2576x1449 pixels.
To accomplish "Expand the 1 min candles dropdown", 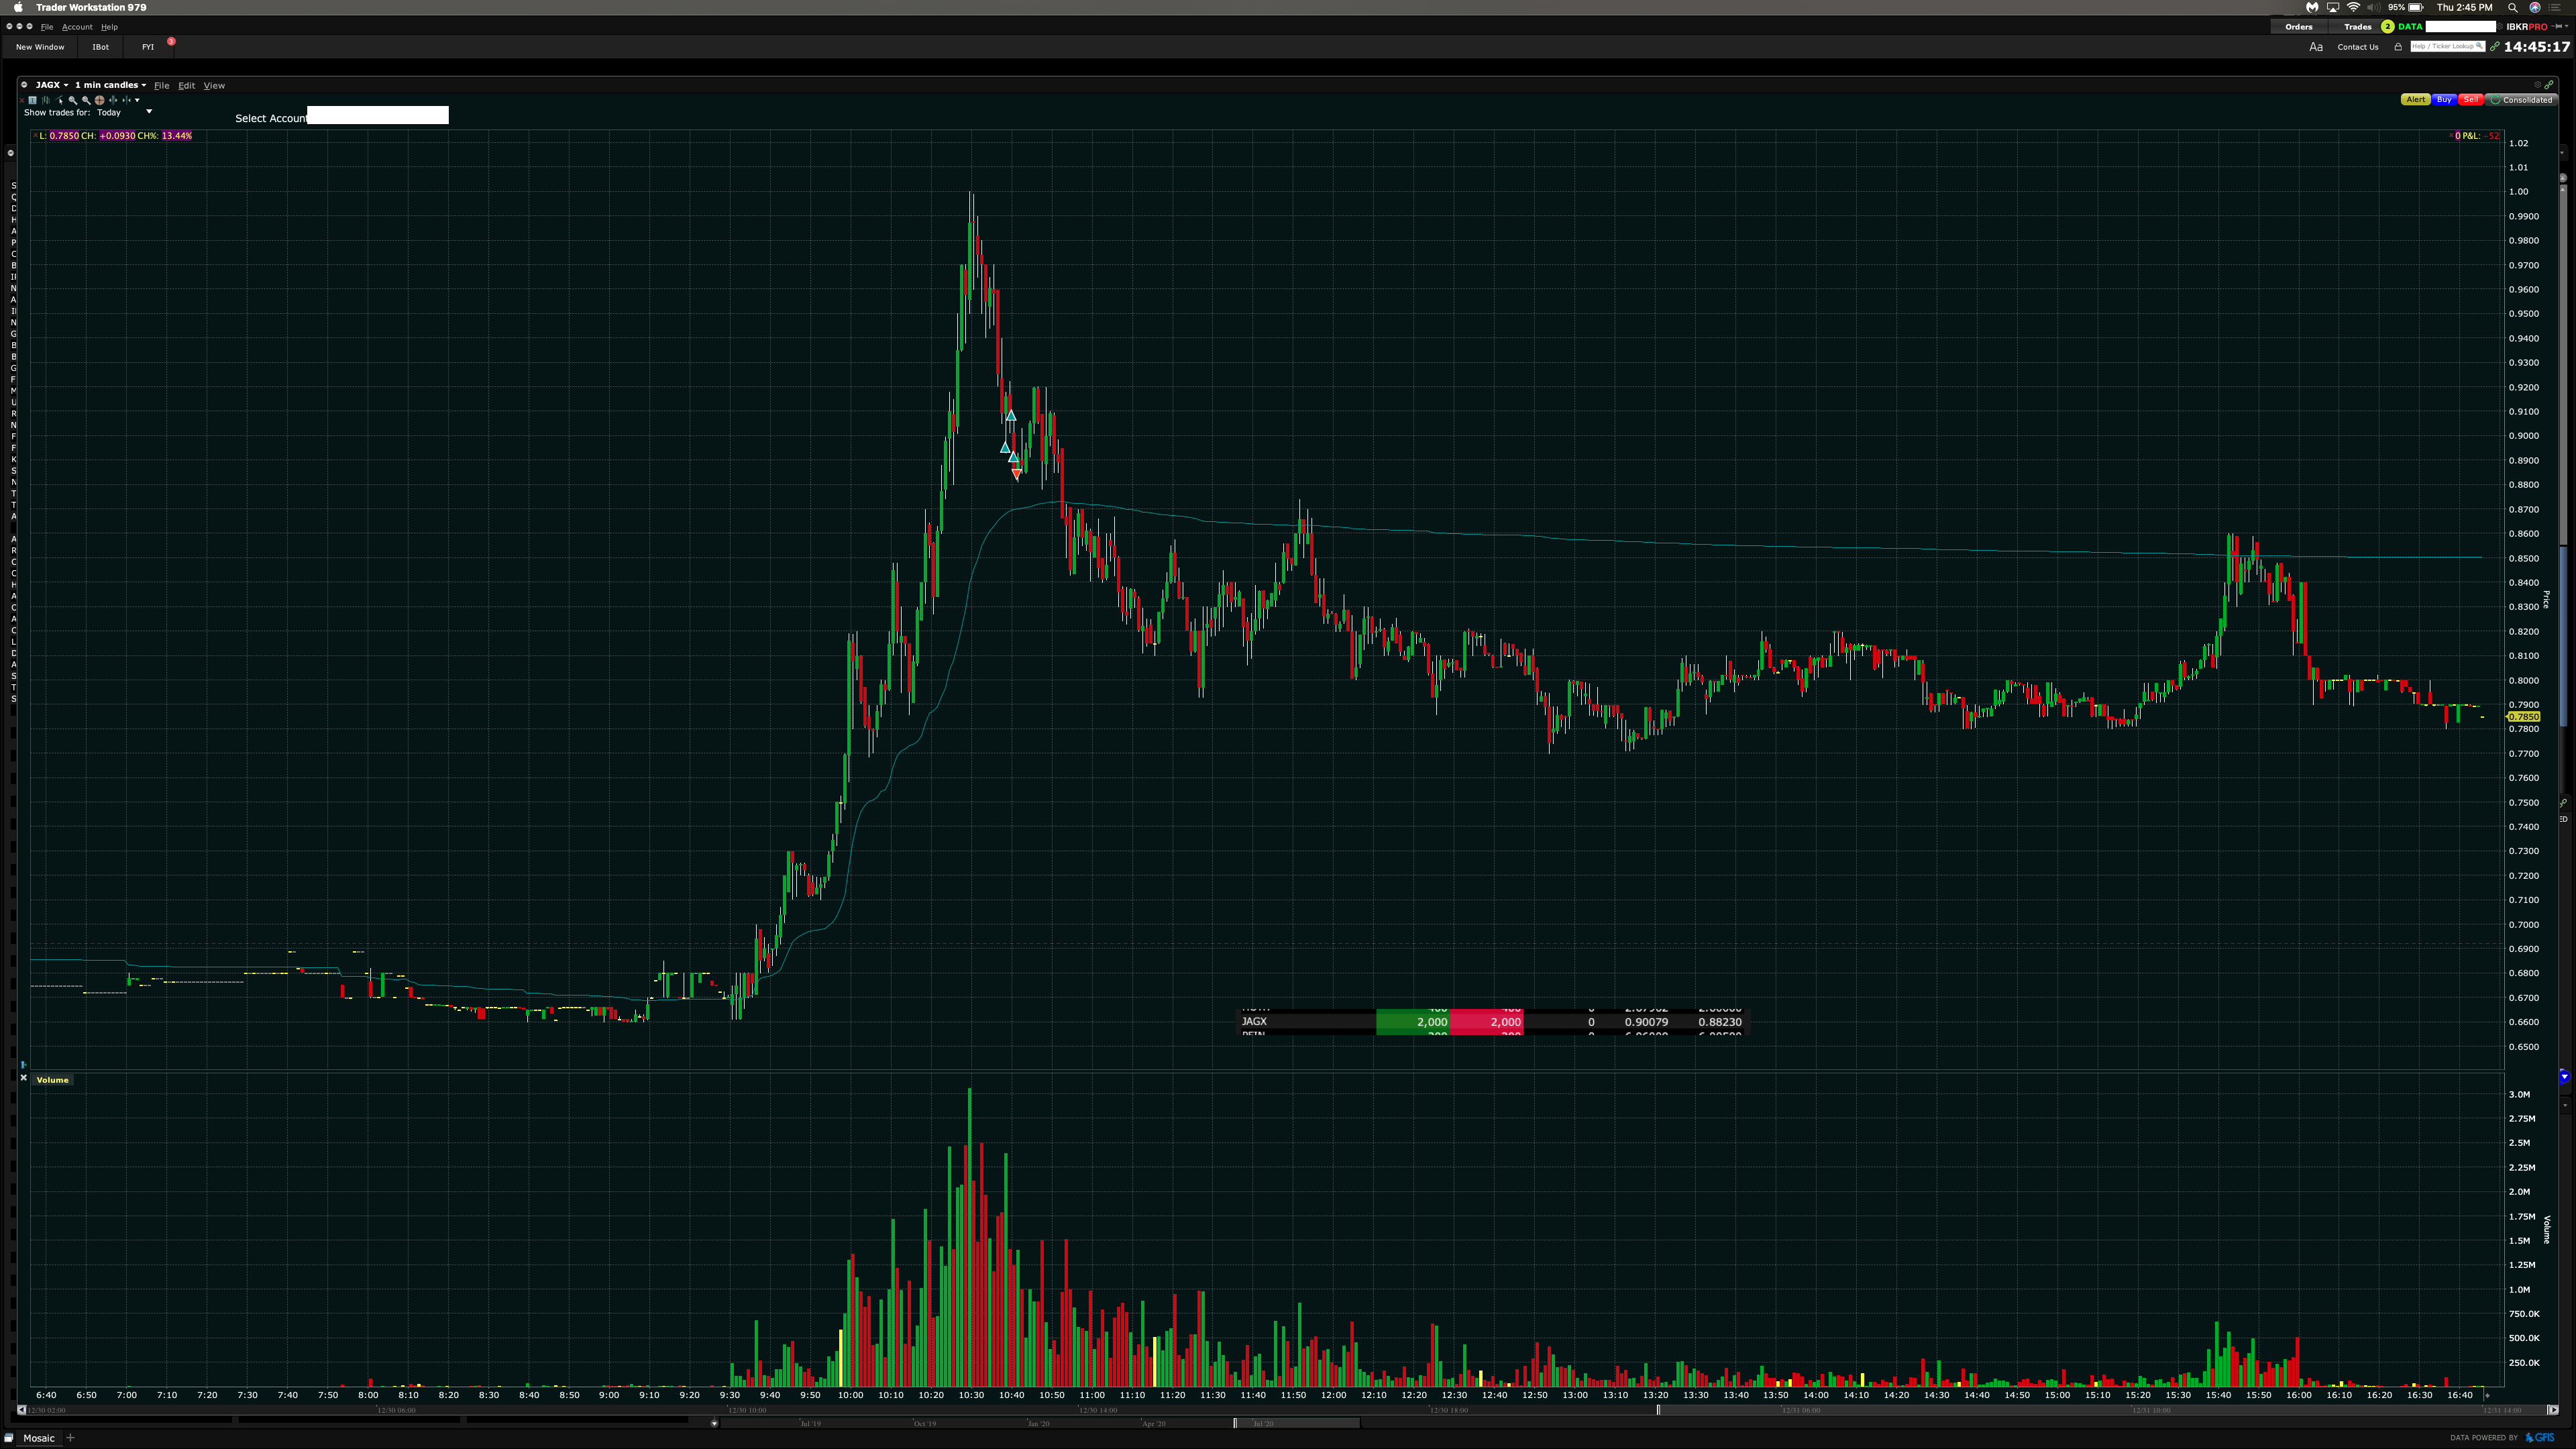I will (x=110, y=85).
